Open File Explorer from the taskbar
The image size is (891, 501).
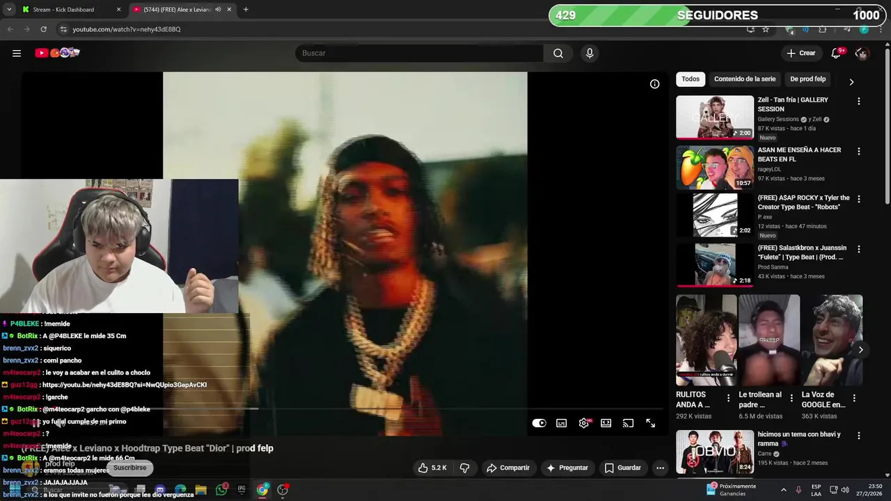(200, 490)
